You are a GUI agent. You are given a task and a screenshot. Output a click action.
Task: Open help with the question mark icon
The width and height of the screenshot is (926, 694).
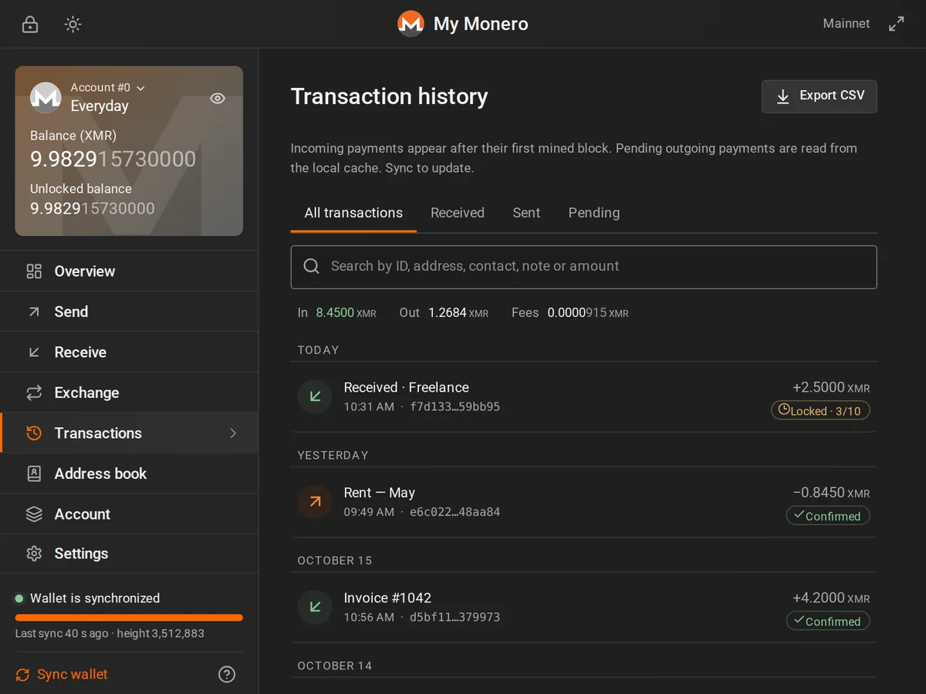(x=227, y=674)
